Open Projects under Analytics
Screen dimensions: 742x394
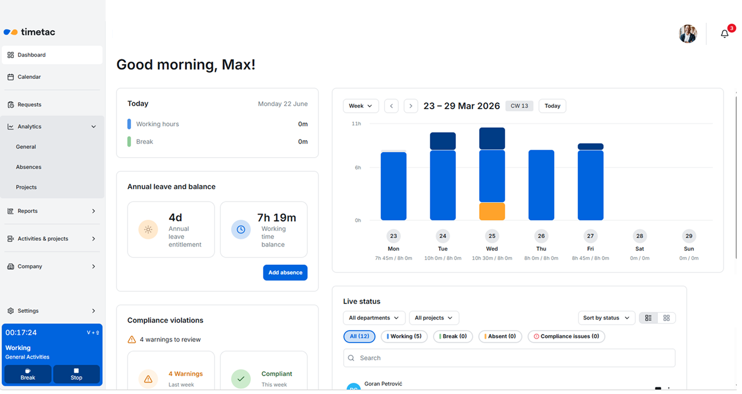[26, 187]
